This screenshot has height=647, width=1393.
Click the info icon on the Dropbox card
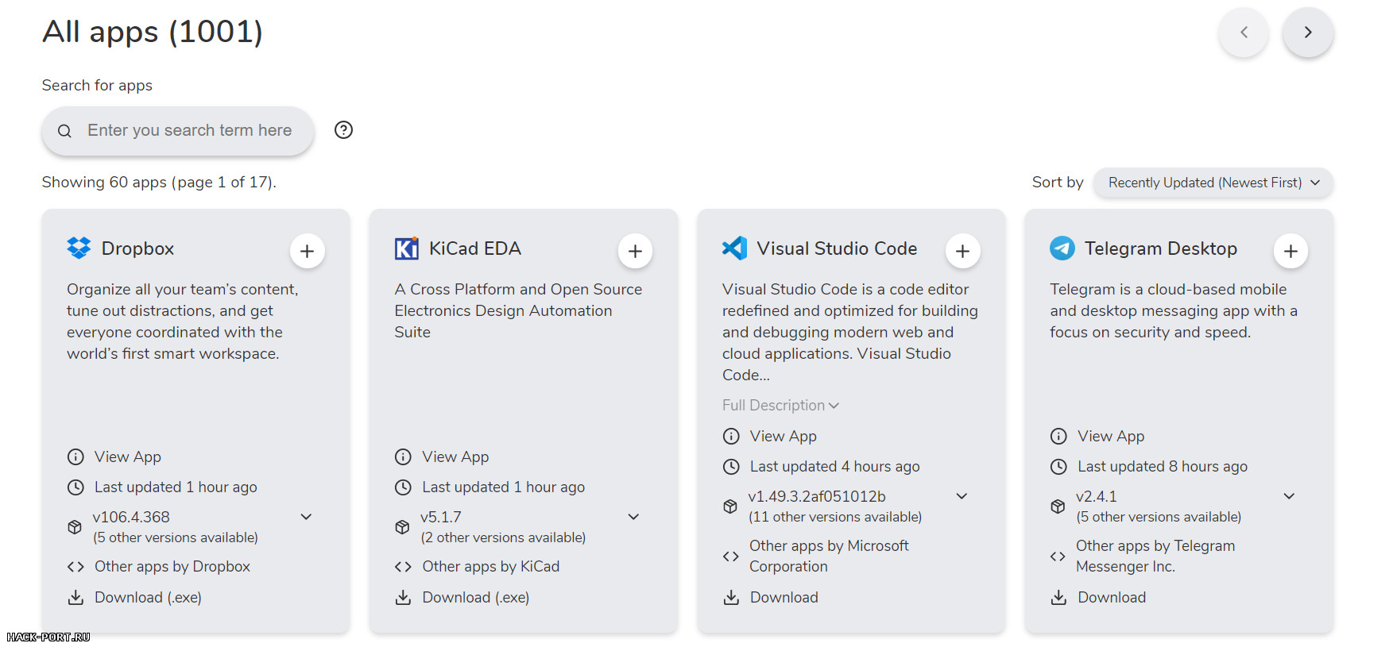point(75,456)
